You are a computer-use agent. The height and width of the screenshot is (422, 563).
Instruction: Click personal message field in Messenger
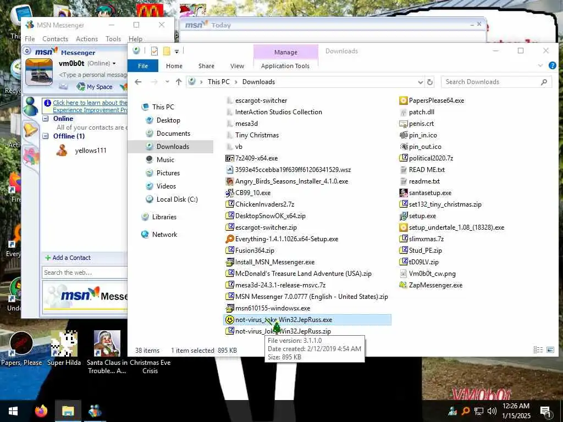pos(93,75)
